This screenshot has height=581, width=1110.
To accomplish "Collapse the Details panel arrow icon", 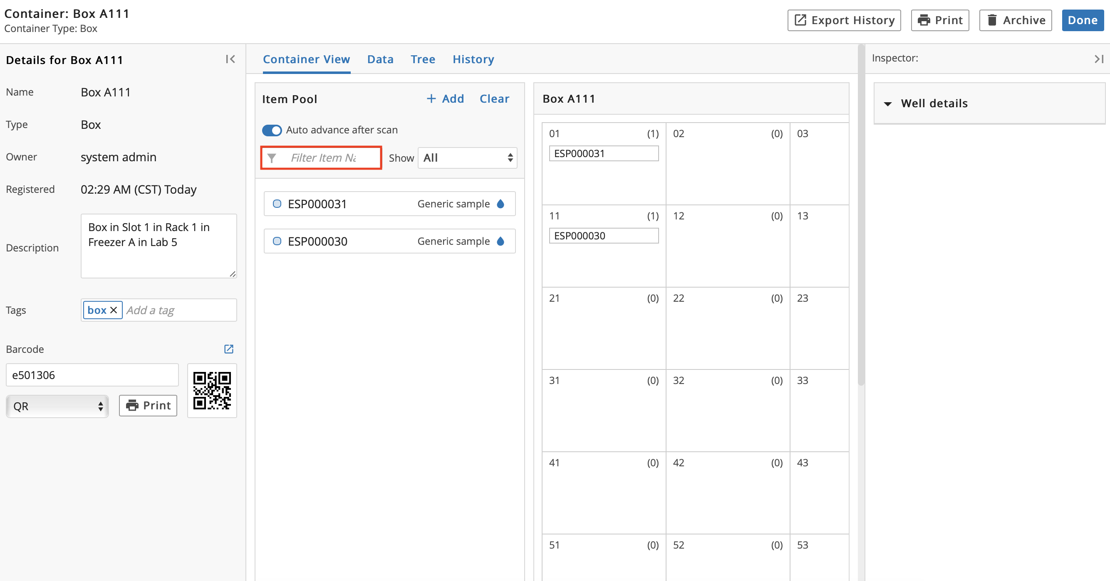I will [230, 59].
